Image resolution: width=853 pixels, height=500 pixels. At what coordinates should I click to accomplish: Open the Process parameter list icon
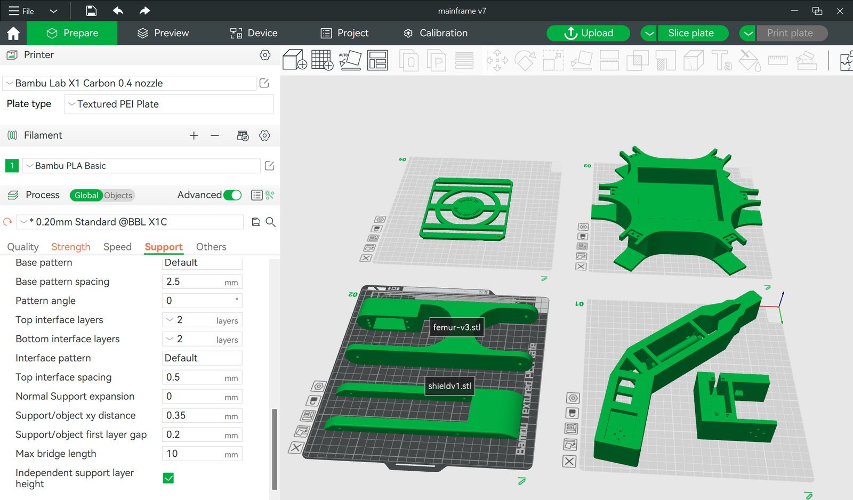pos(256,195)
